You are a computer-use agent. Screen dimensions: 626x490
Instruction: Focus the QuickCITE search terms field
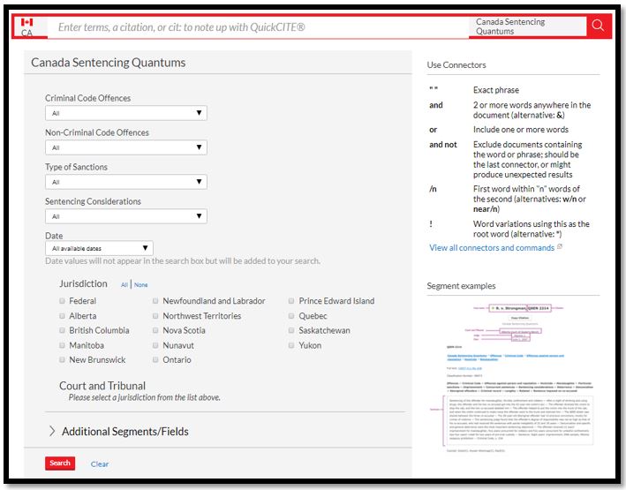tap(258, 27)
